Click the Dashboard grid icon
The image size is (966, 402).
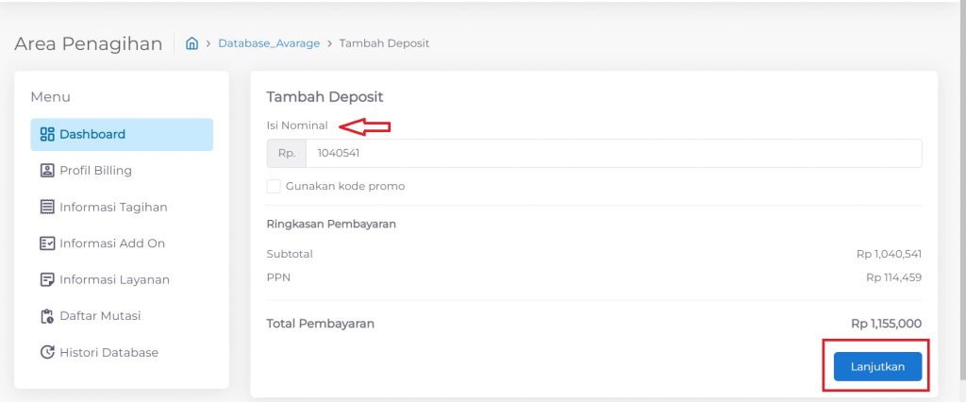click(x=47, y=134)
